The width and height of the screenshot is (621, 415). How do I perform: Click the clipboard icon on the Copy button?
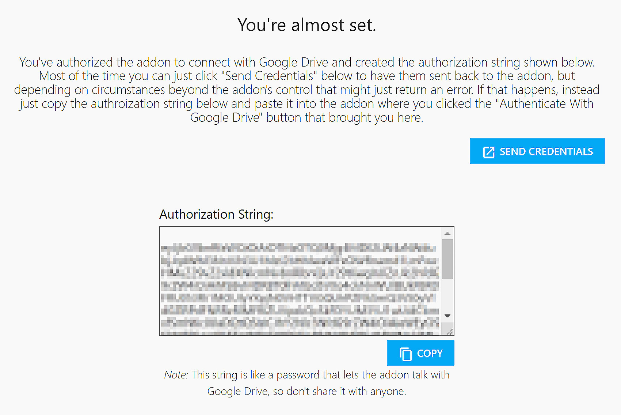[x=405, y=354]
